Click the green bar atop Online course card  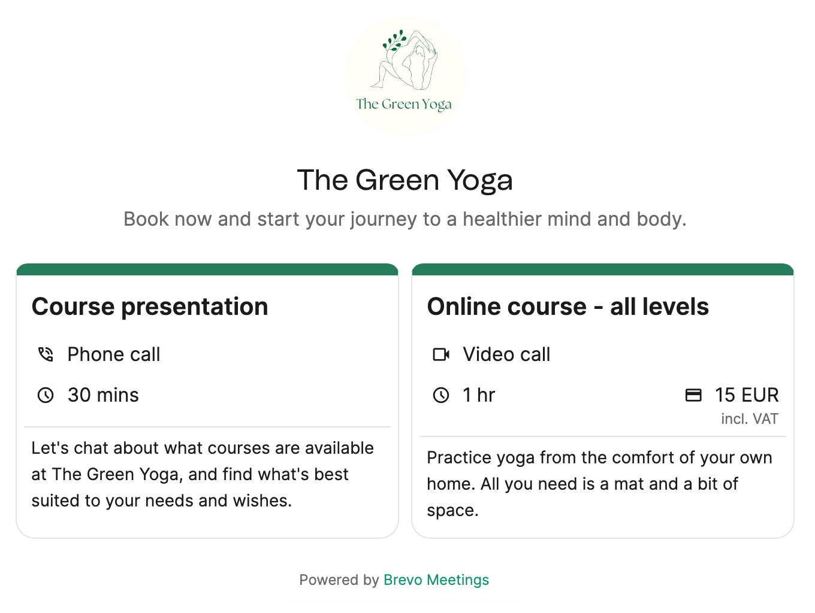pyautogui.click(x=603, y=269)
